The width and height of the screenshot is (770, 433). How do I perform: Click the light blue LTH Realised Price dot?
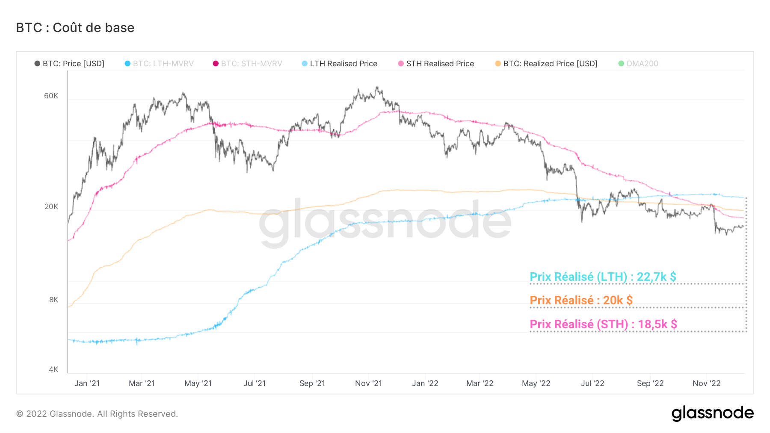[x=305, y=64]
